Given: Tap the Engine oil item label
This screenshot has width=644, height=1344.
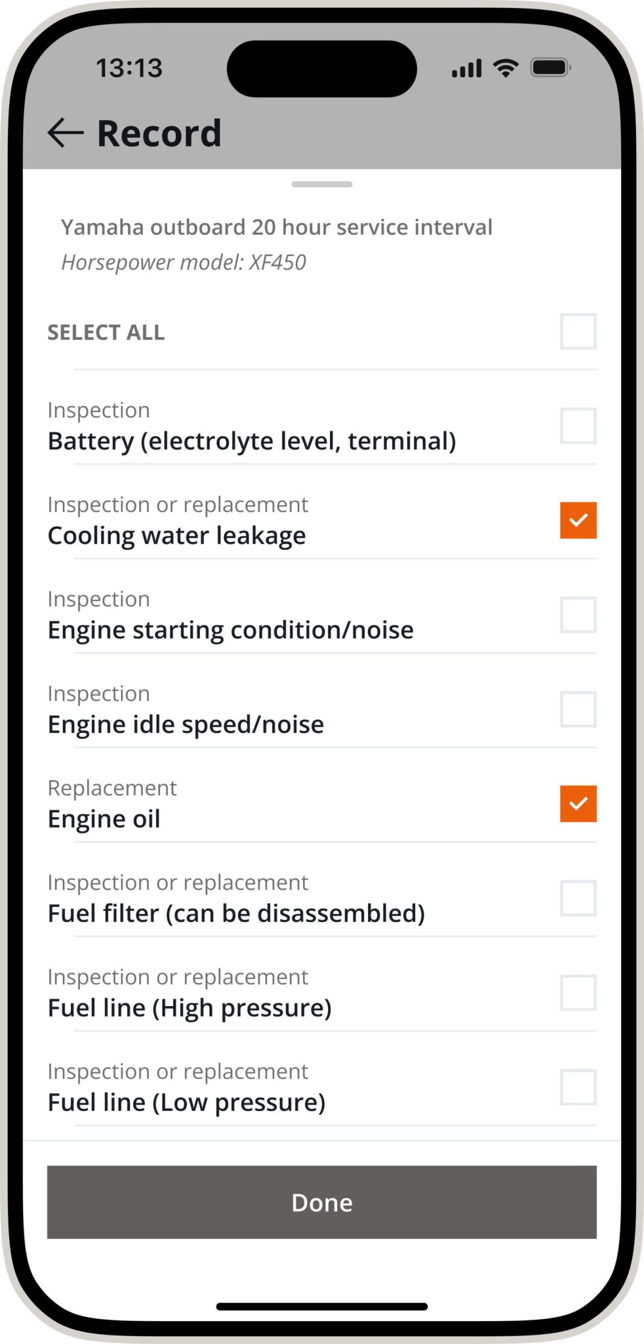Looking at the screenshot, I should click(x=104, y=819).
